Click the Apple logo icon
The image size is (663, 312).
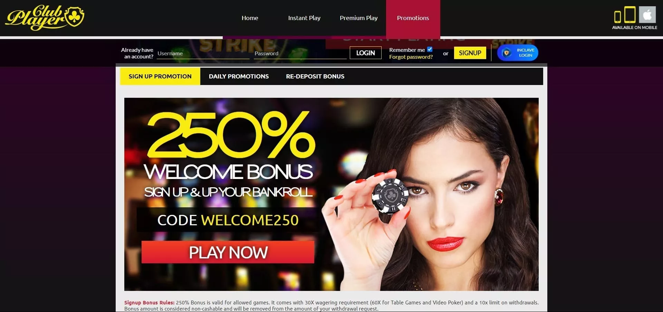tap(647, 15)
